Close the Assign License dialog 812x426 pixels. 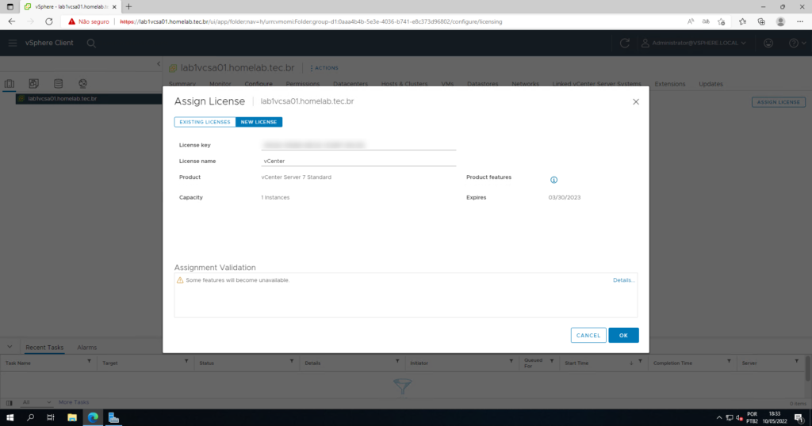click(636, 102)
